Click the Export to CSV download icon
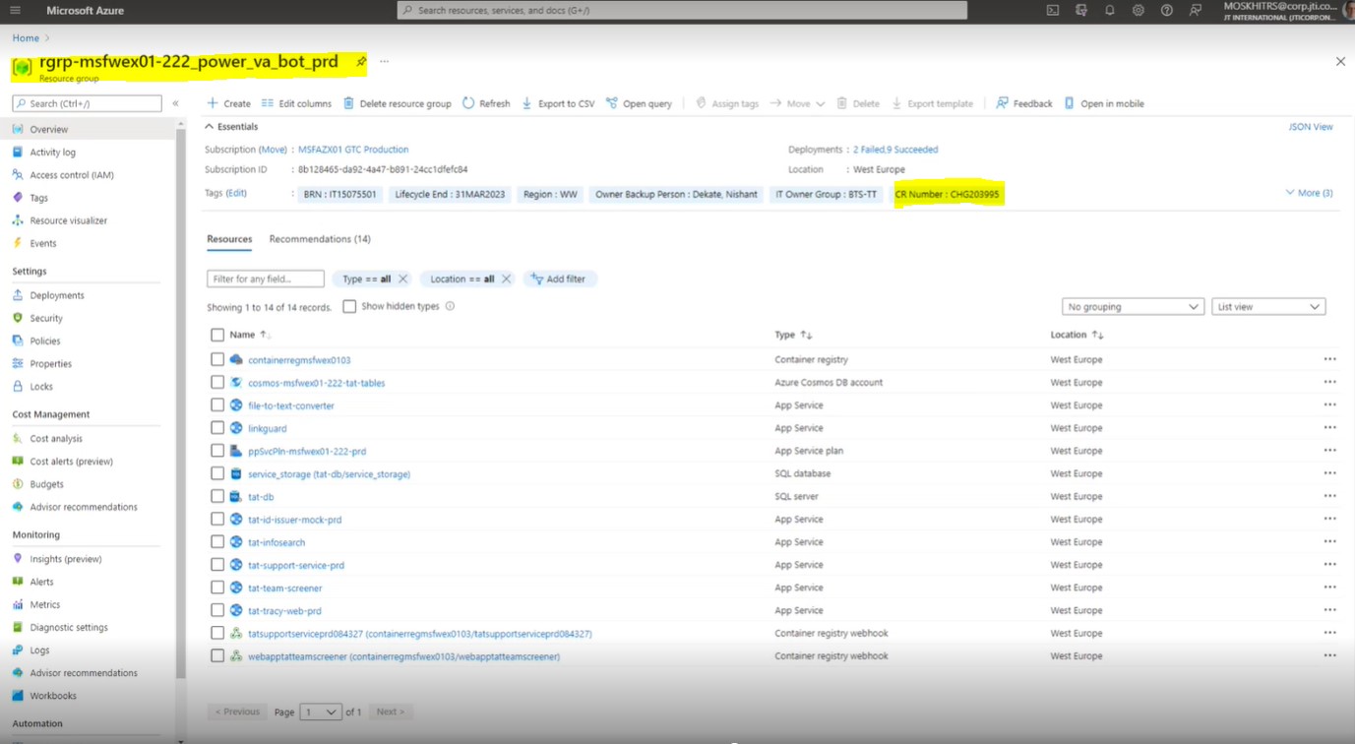Image resolution: width=1355 pixels, height=744 pixels. point(526,103)
